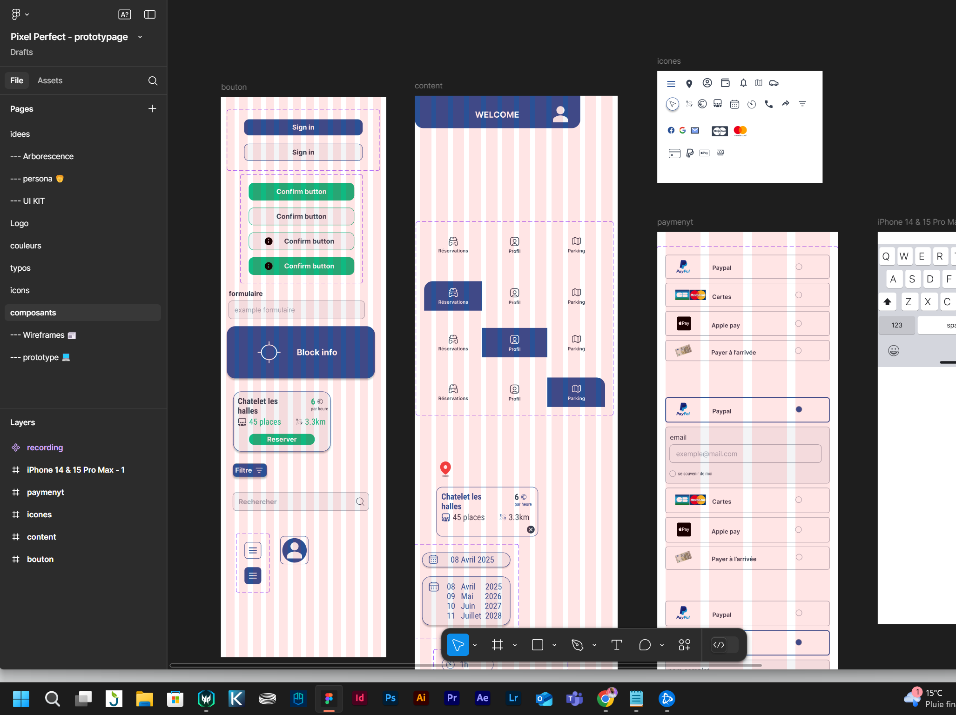Open the Figma main menu dropdown
Screen dimensions: 956x715
click(x=20, y=14)
